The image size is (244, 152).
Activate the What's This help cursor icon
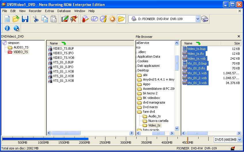coord(16,28)
